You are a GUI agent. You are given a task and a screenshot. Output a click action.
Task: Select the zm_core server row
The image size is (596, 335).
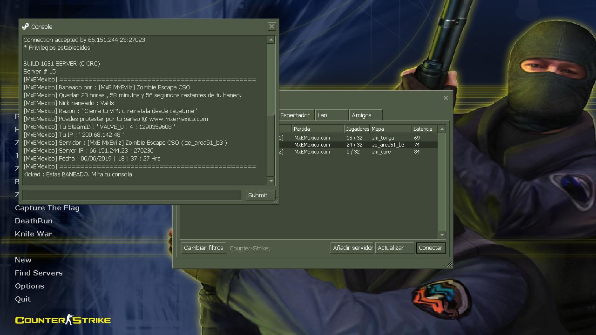(358, 152)
